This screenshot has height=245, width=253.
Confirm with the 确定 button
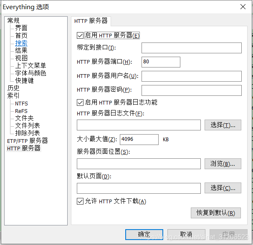(144, 235)
